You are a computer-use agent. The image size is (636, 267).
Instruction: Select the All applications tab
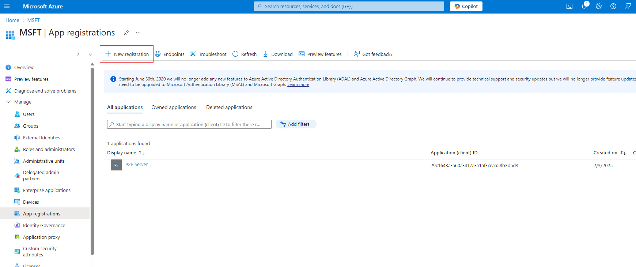125,107
